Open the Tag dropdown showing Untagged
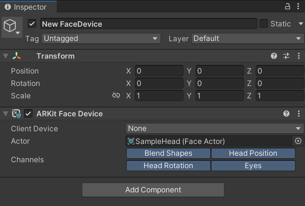The height and width of the screenshot is (206, 305). click(101, 38)
